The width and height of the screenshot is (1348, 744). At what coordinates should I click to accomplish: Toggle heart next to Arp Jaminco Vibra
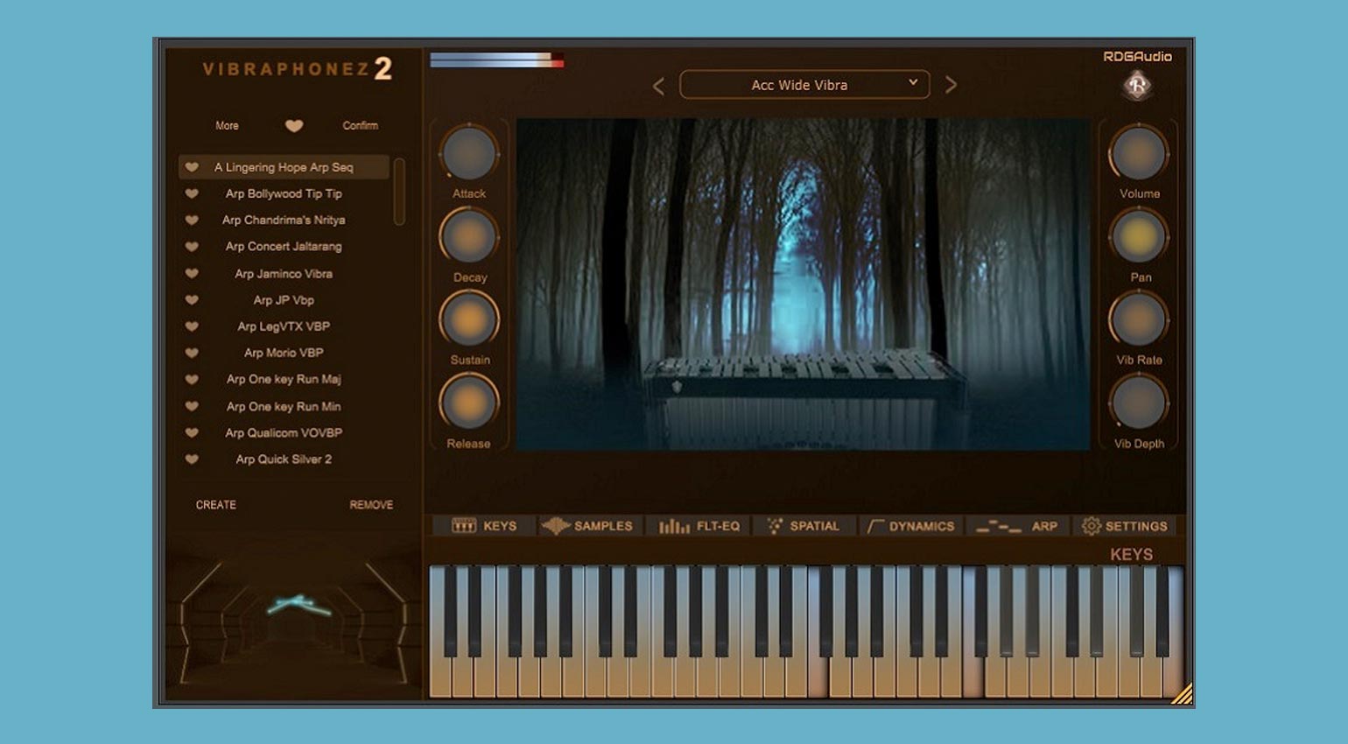192,273
